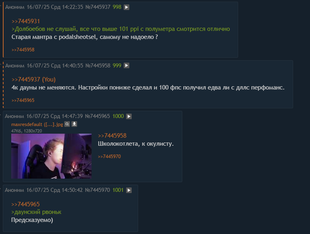Image resolution: width=310 pixels, height=234 pixels.
Task: Follow quoted link >>7445958 in post 1000
Action: click(112, 136)
